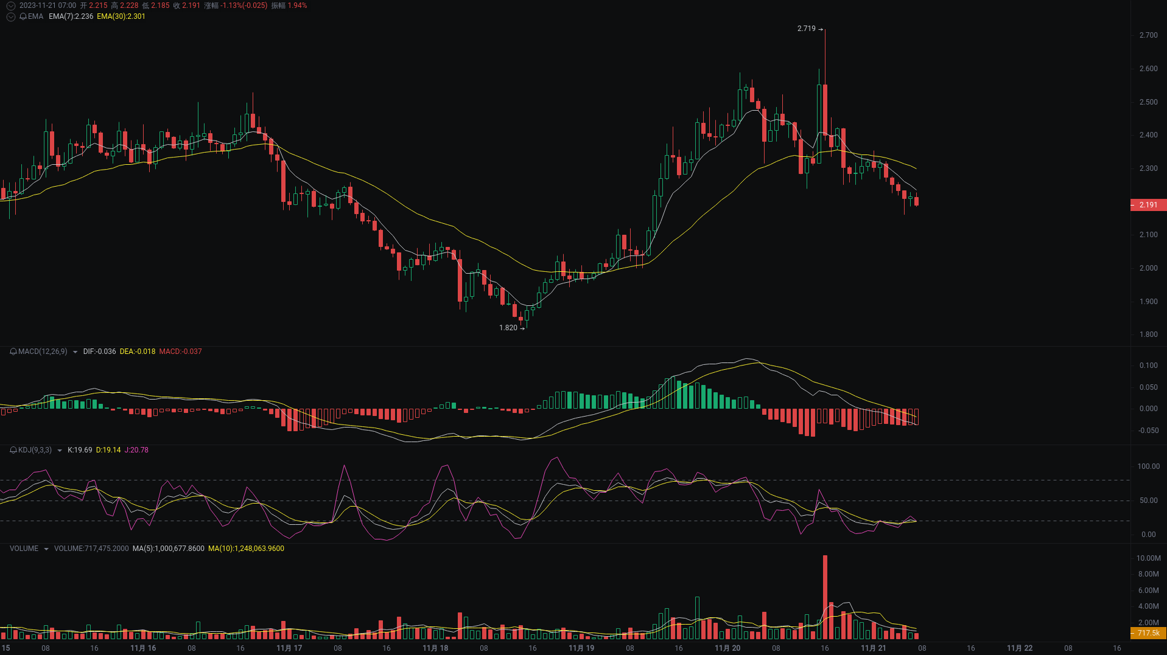This screenshot has width=1167, height=655.
Task: Click the MACD alert bell icon
Action: point(13,352)
